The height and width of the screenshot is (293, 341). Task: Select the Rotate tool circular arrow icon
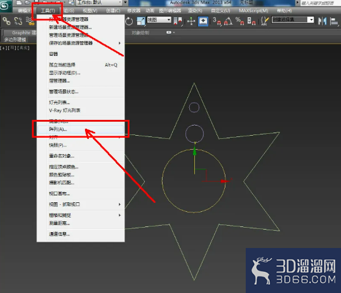point(129,22)
